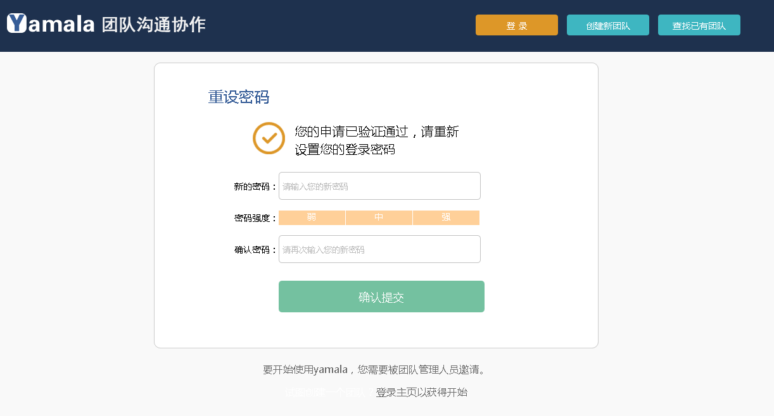Click the 团队沟通协作 header tagline
This screenshot has width=774, height=416.
coord(153,25)
